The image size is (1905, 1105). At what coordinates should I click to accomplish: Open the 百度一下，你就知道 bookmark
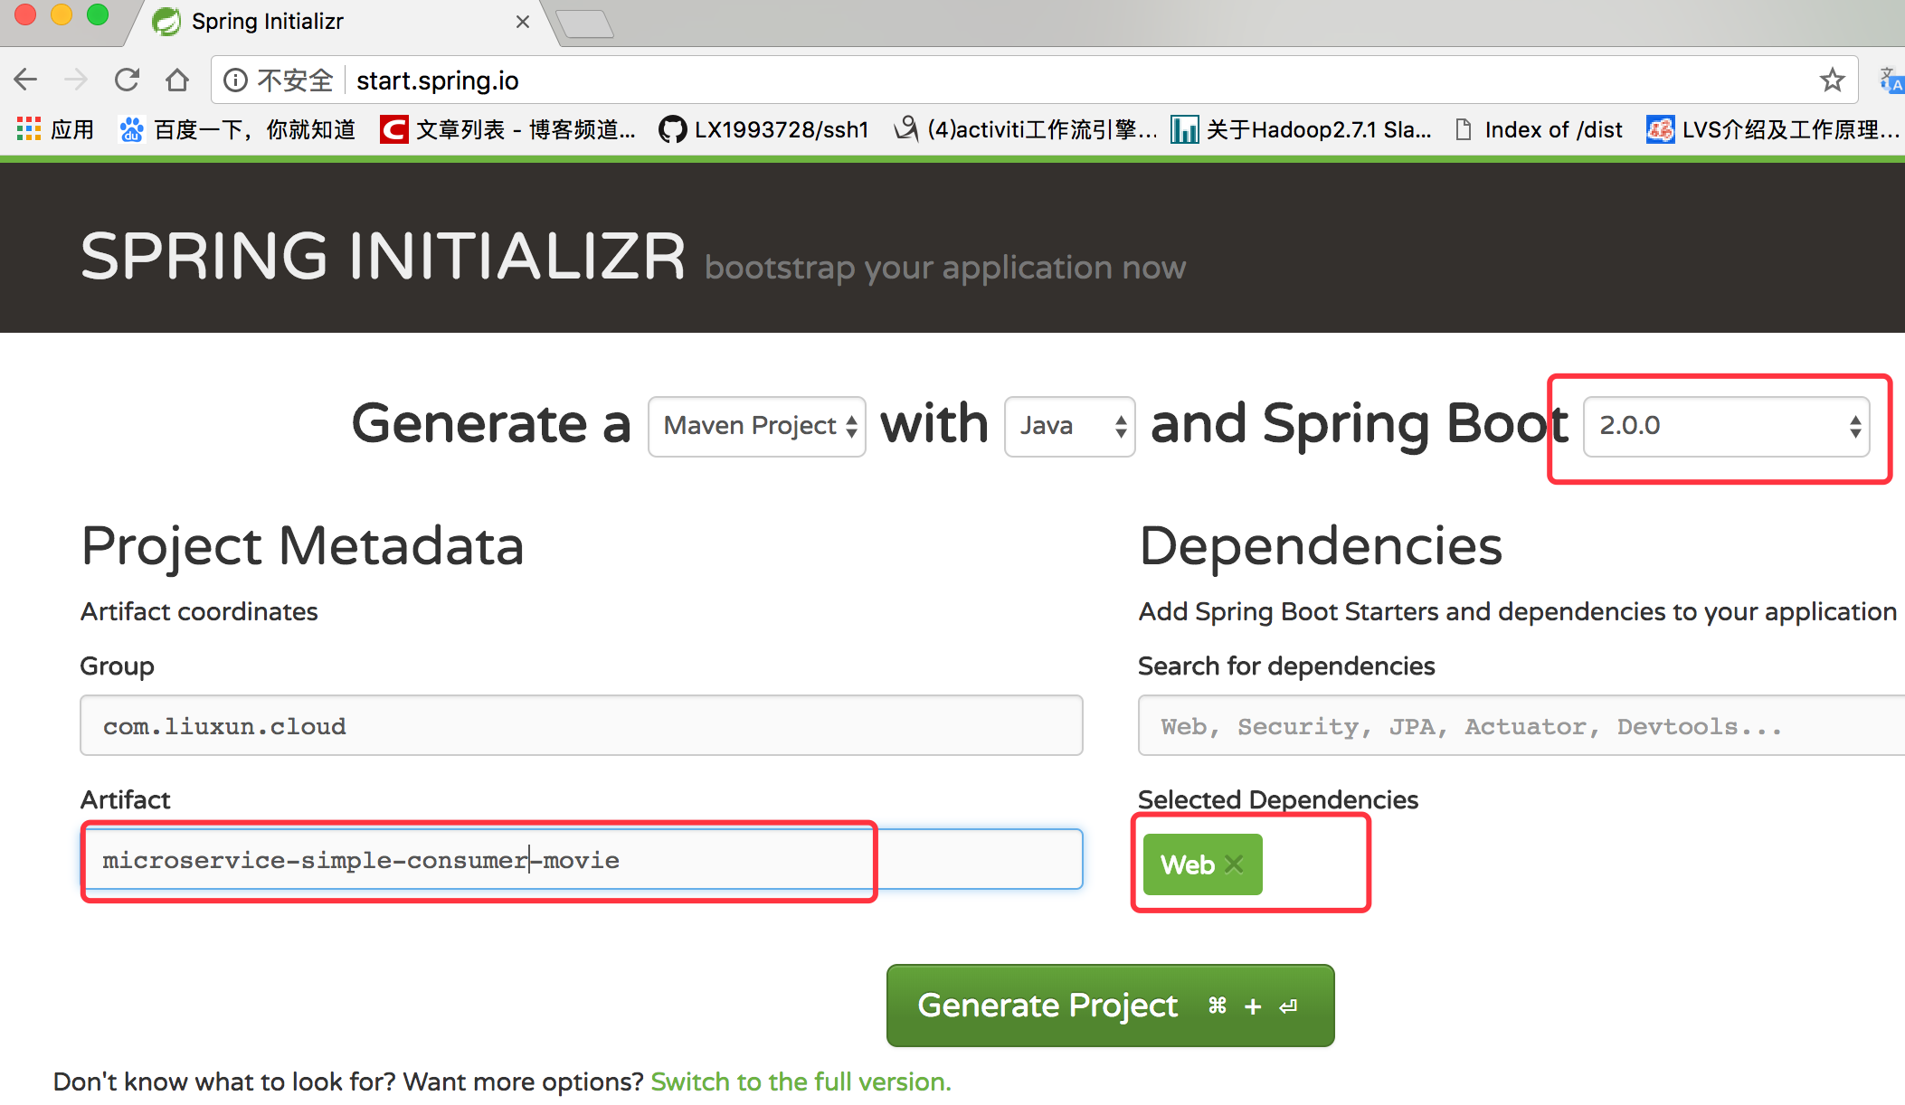coord(237,129)
